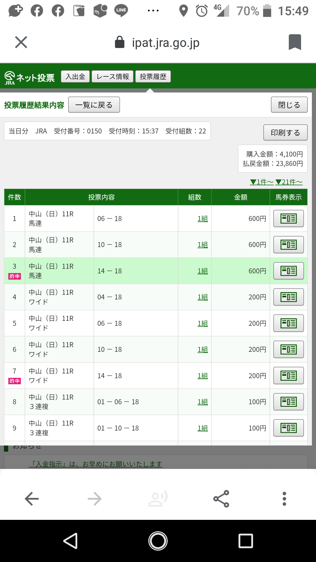Jump to items from 1 onward
This screenshot has height=562, width=316.
(x=262, y=182)
